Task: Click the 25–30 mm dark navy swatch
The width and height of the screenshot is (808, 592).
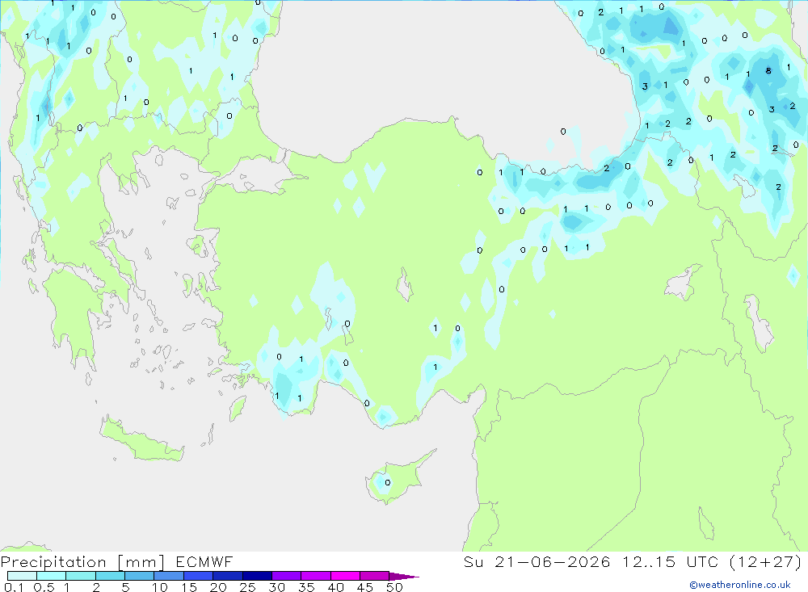Action: pos(257,576)
